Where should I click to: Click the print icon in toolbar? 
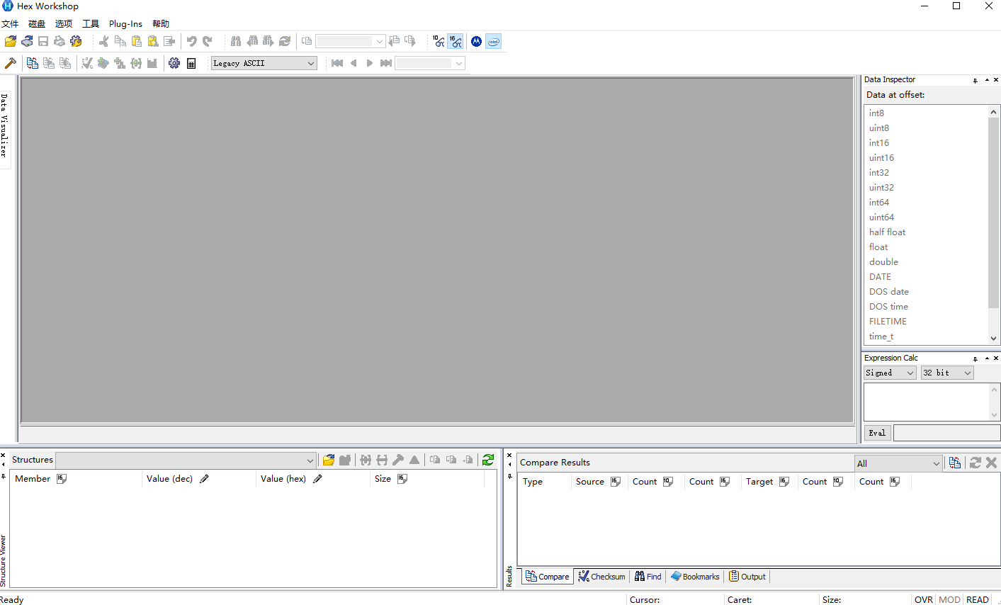(60, 42)
